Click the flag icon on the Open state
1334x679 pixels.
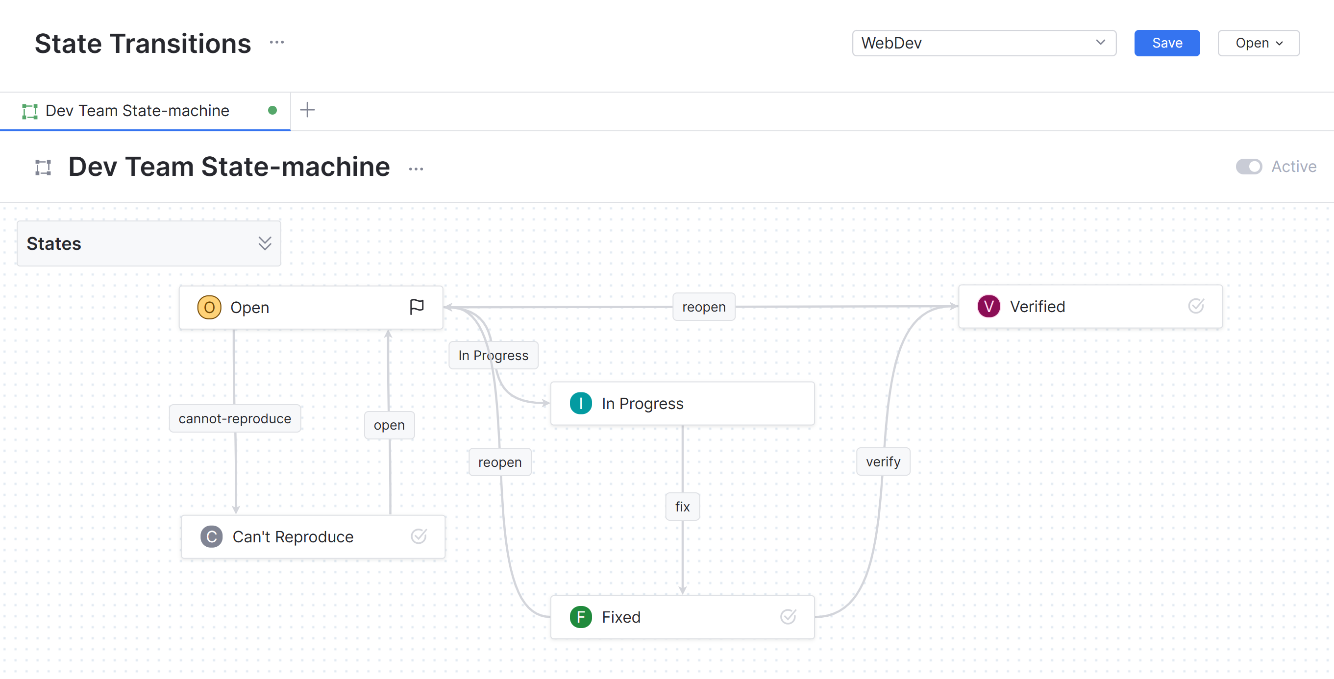[417, 306]
